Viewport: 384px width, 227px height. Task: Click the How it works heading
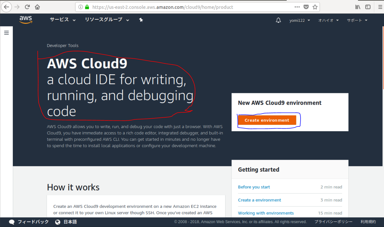coord(73,187)
